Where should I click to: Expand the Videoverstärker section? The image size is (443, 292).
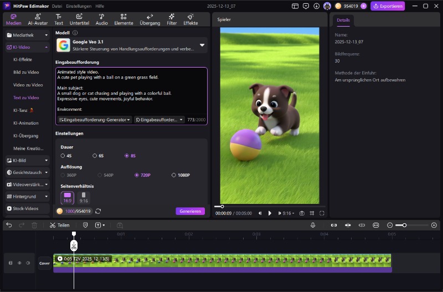pyautogui.click(x=27, y=185)
